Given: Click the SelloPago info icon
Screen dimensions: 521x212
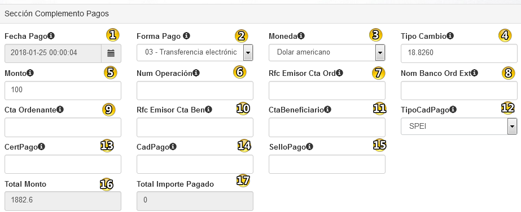Looking at the screenshot, I should pos(309,146).
